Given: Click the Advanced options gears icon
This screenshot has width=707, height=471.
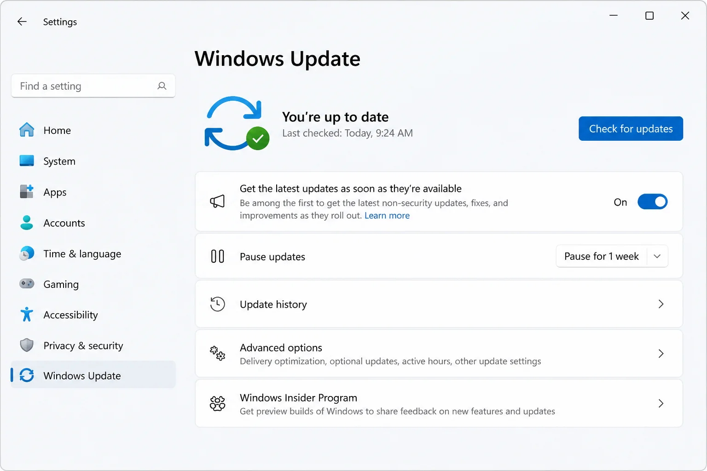Looking at the screenshot, I should (217, 353).
